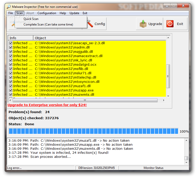This screenshot has height=177, width=196.
Task: Click the Monitor Status entry
Action: click(x=154, y=168)
